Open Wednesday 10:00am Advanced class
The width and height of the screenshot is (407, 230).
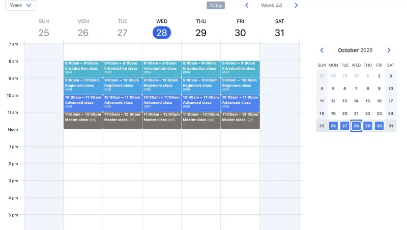click(162, 103)
